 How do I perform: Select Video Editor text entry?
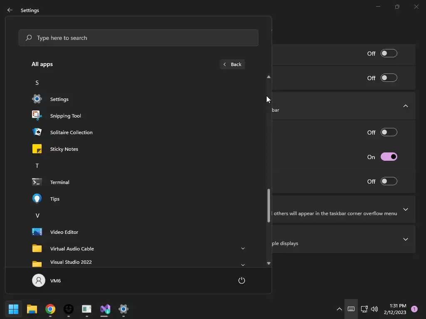pyautogui.click(x=64, y=232)
